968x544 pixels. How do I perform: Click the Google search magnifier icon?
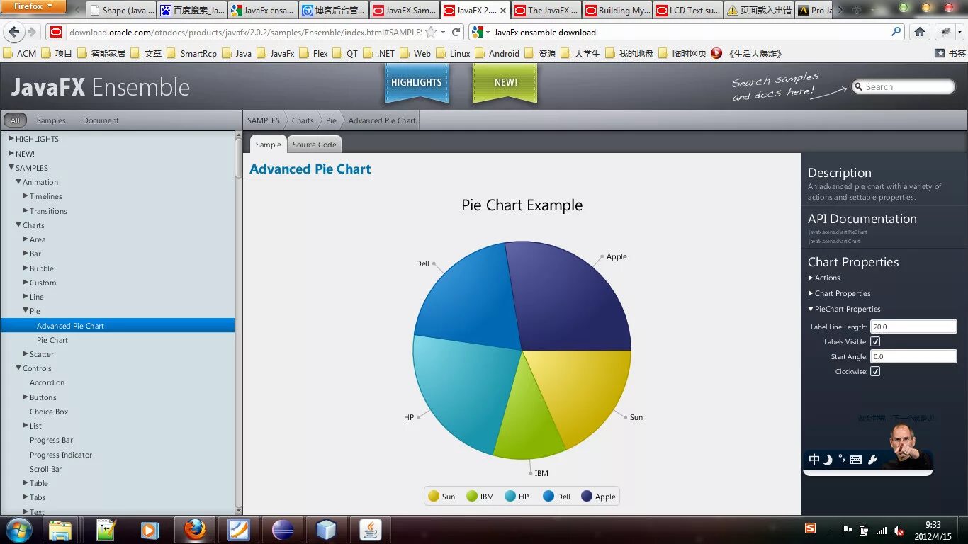896,31
